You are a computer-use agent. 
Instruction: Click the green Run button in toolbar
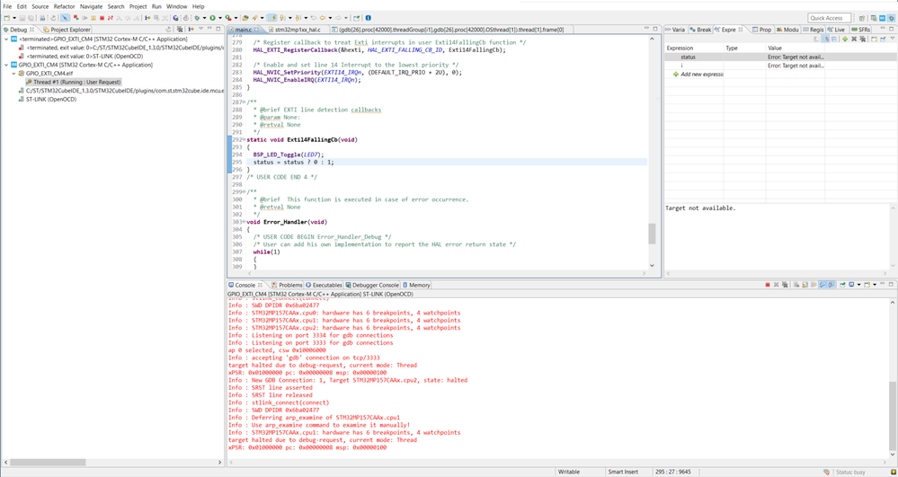coord(212,18)
